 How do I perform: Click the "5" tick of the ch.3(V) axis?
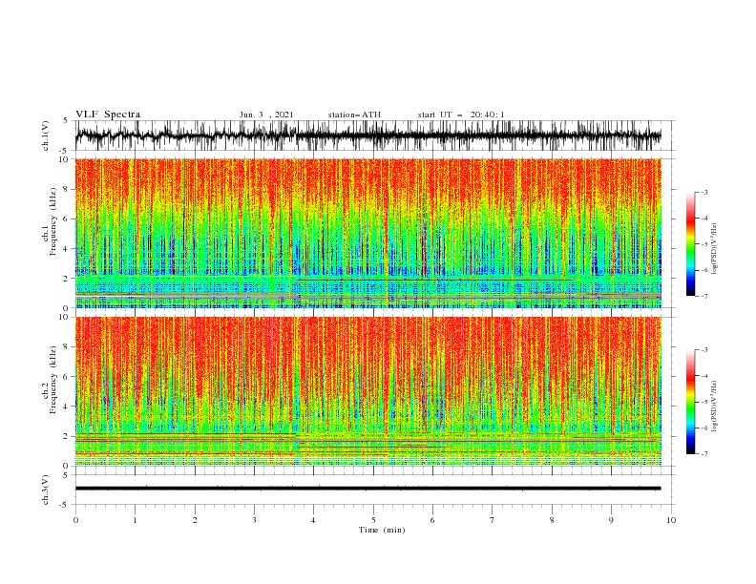point(66,475)
